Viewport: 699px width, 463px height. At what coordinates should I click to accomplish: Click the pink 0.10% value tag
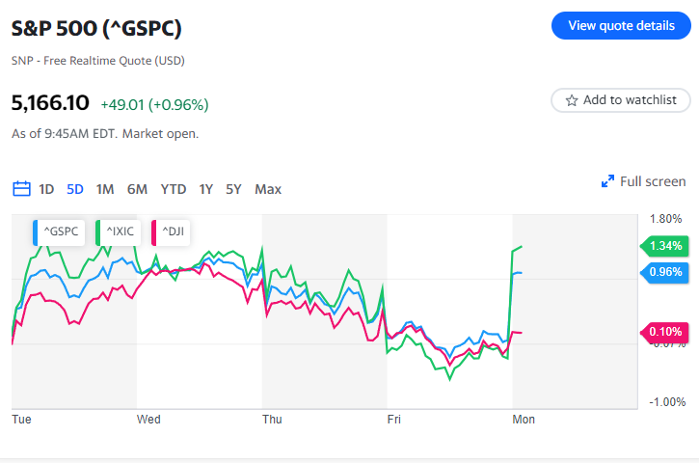pos(664,332)
